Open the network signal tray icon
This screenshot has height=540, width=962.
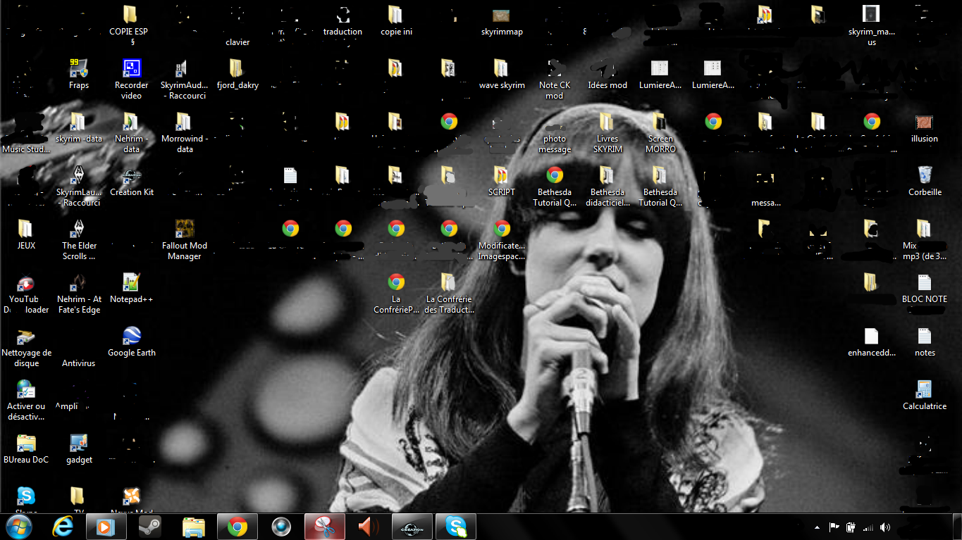868,527
